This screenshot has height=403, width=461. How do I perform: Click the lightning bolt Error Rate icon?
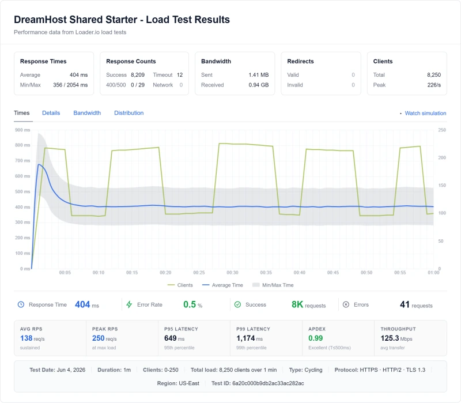pyautogui.click(x=129, y=304)
